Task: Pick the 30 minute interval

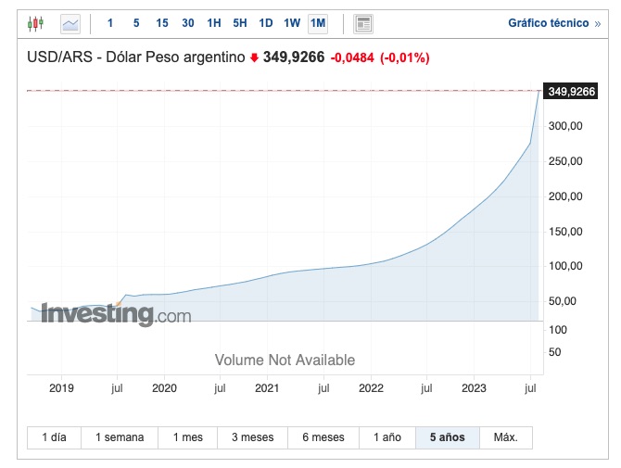Action: [x=188, y=22]
